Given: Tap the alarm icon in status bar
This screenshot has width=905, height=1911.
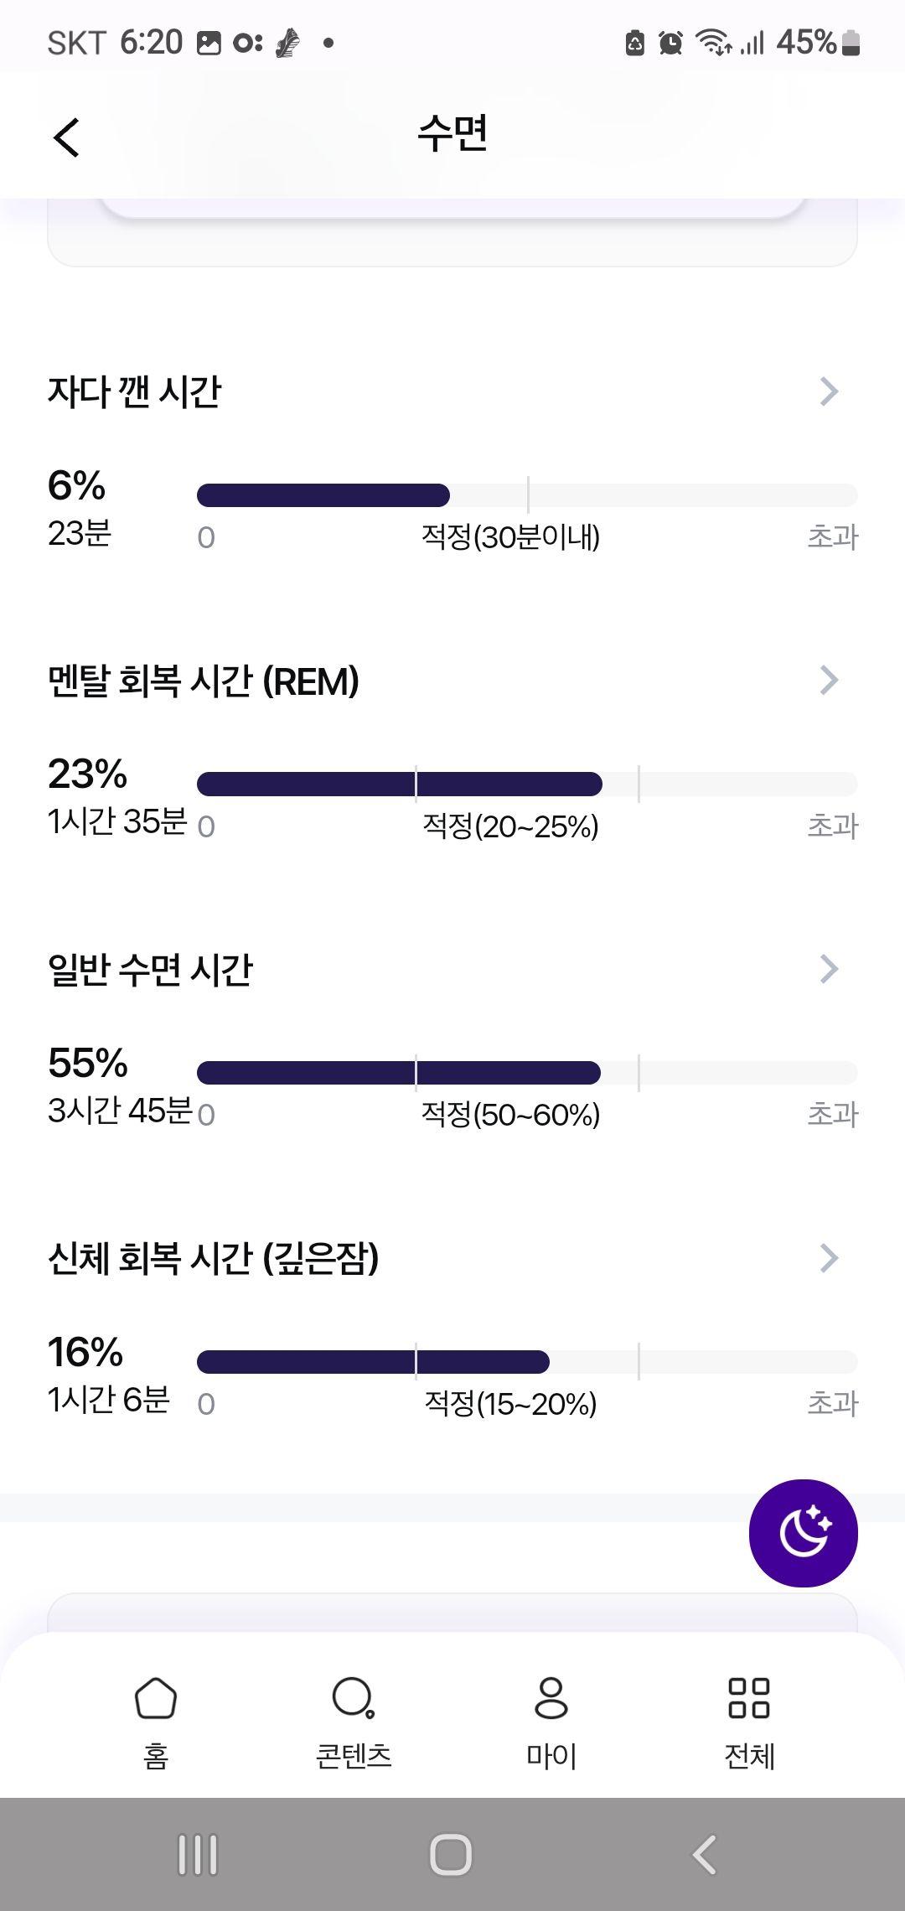Looking at the screenshot, I should 670,42.
